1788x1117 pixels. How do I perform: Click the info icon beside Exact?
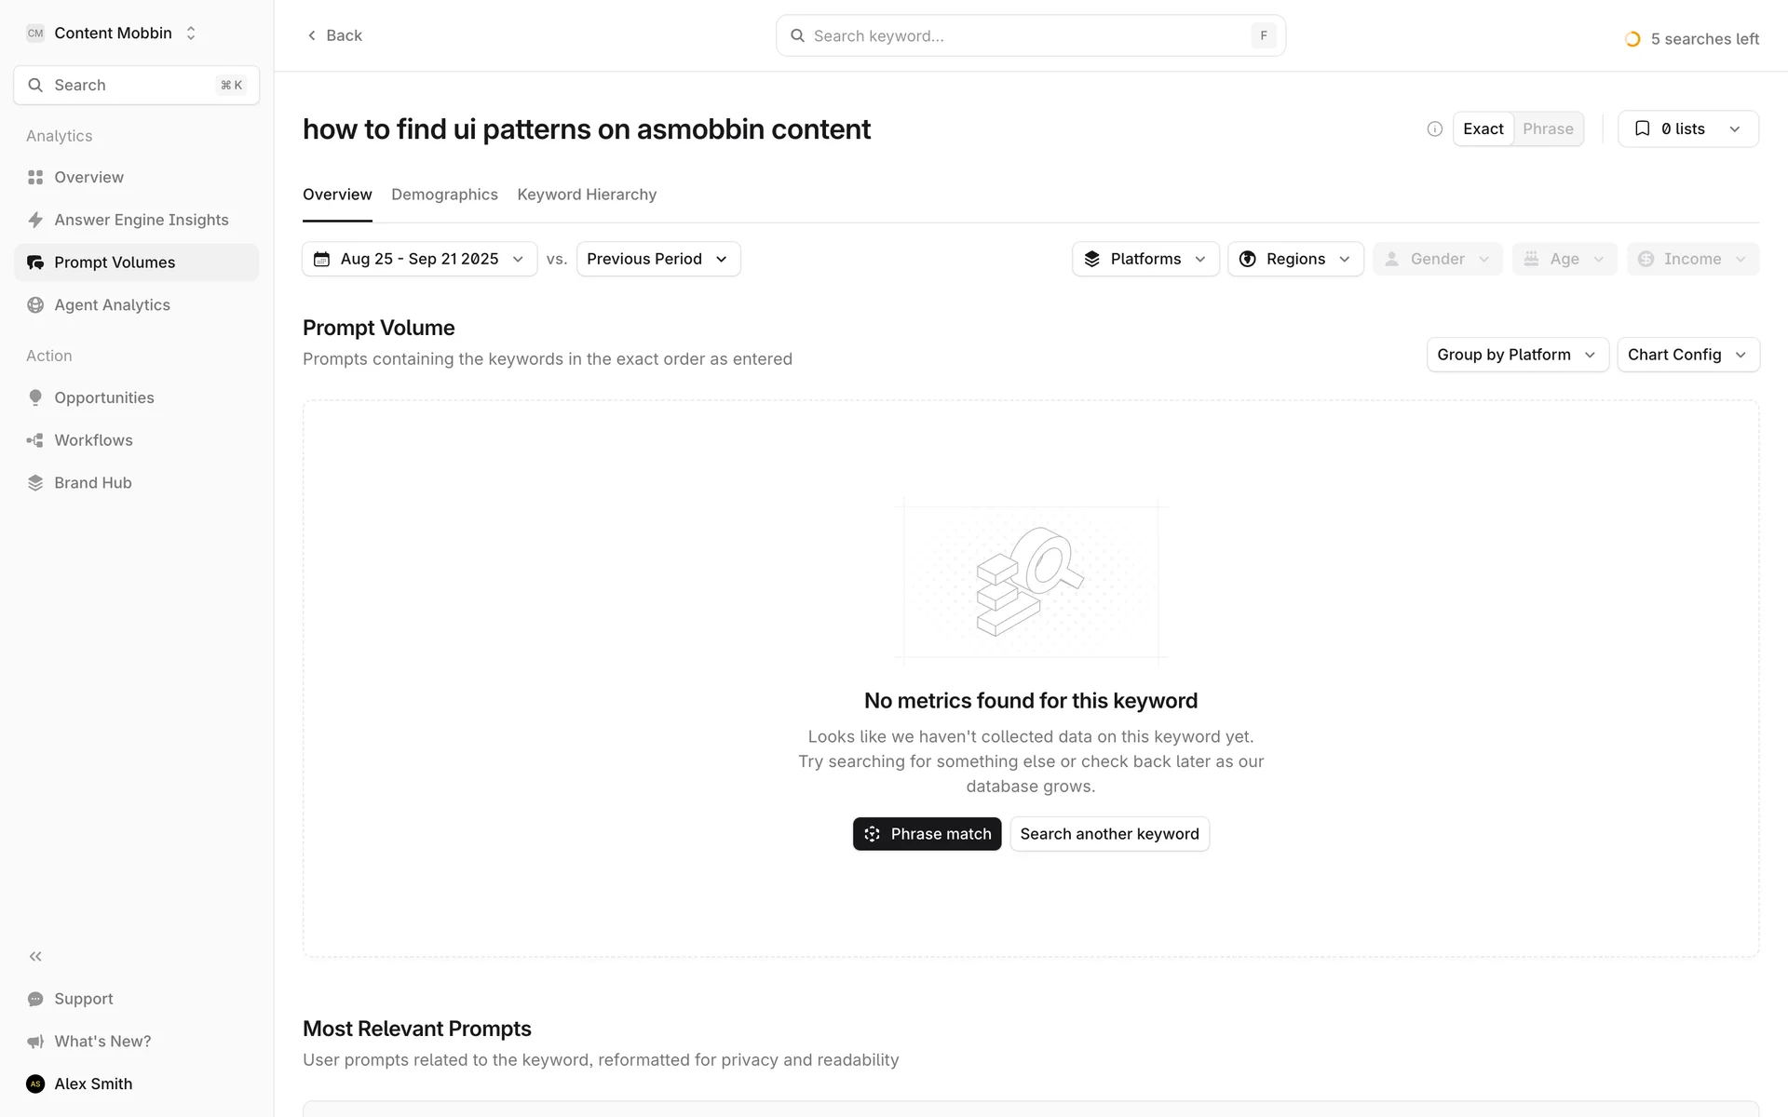[1434, 129]
